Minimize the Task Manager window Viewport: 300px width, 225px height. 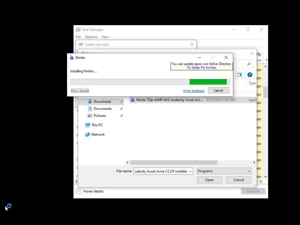[235, 29]
